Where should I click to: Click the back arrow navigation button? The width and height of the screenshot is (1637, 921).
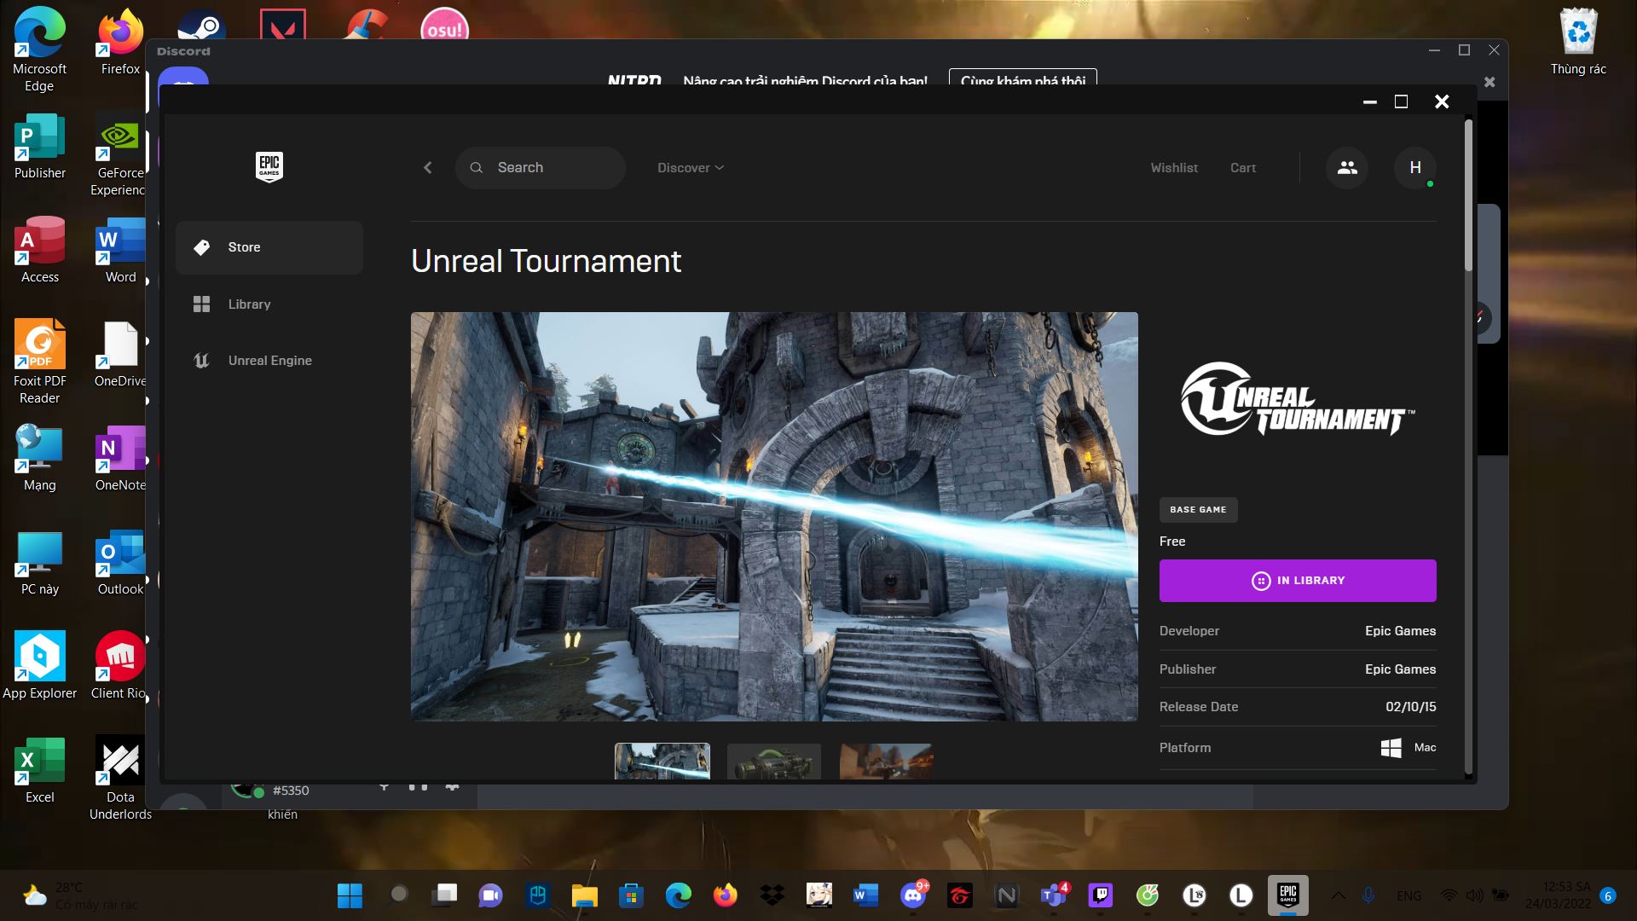pos(428,168)
